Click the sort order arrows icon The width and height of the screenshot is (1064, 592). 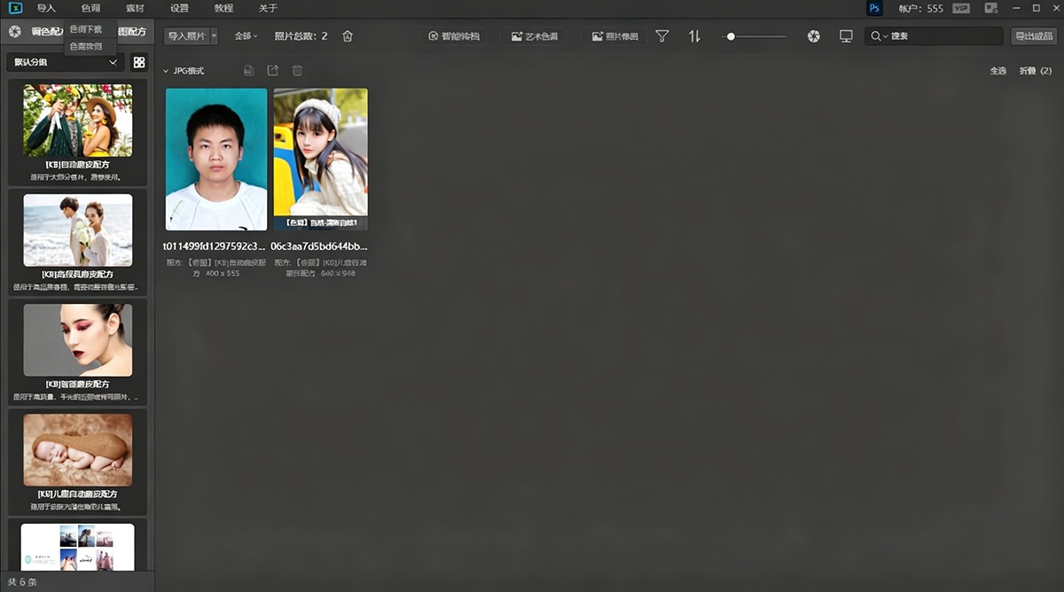pyautogui.click(x=694, y=36)
